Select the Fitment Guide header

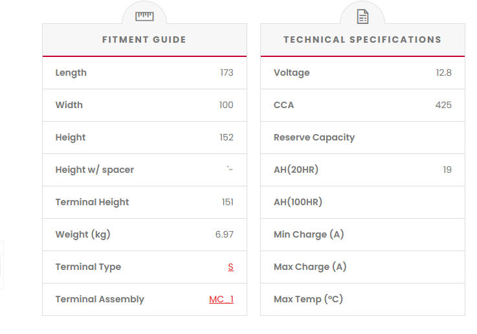point(144,40)
